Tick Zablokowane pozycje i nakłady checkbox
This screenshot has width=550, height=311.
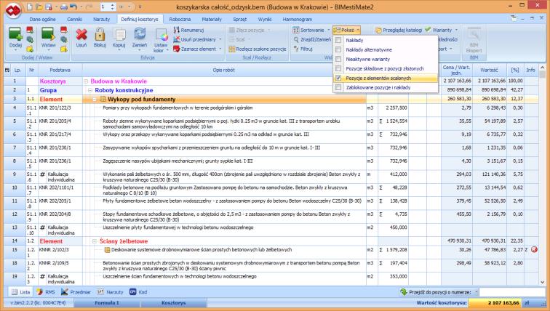pyautogui.click(x=338, y=87)
